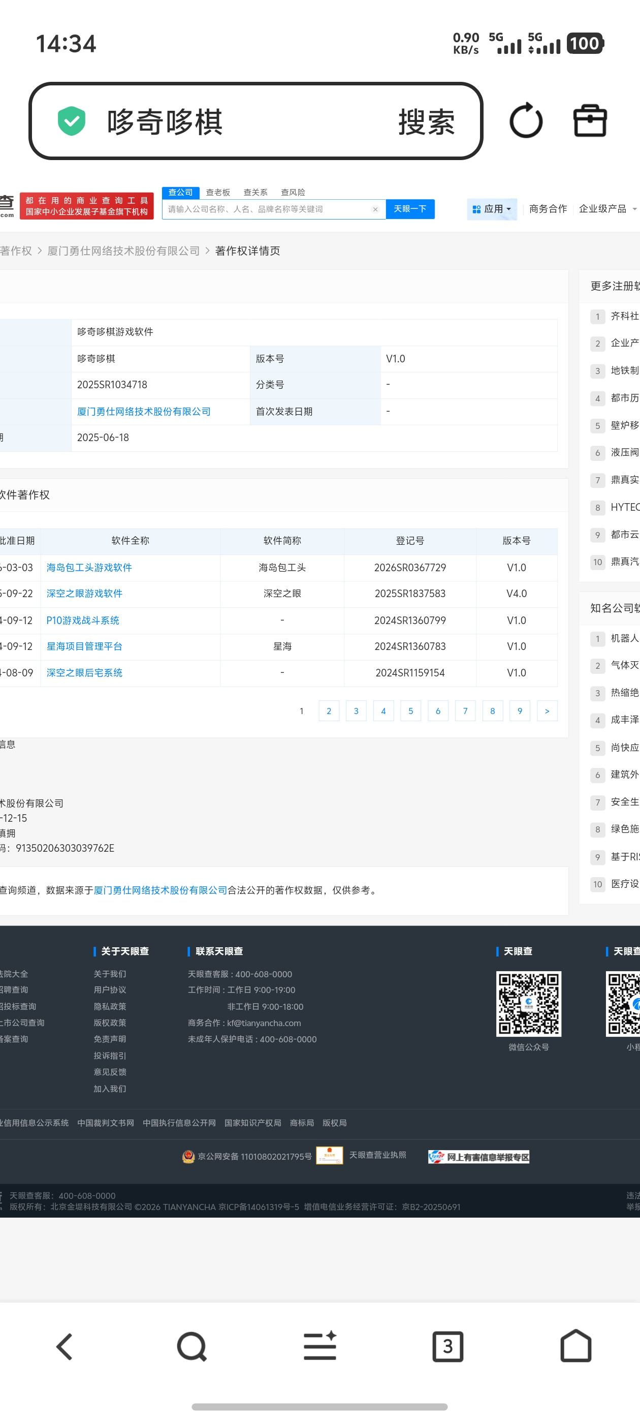Screen dimensions: 640x1423
Task: Open 中国裁判文书网 footer link
Action: click(x=106, y=1123)
